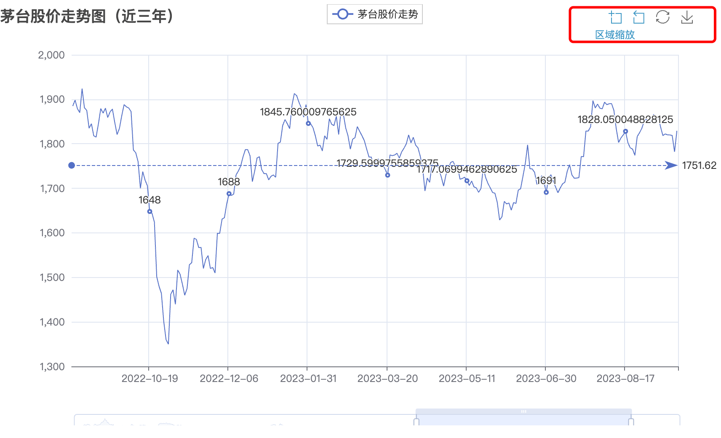Click the zoom restore (undo zoom) icon

pos(639,17)
